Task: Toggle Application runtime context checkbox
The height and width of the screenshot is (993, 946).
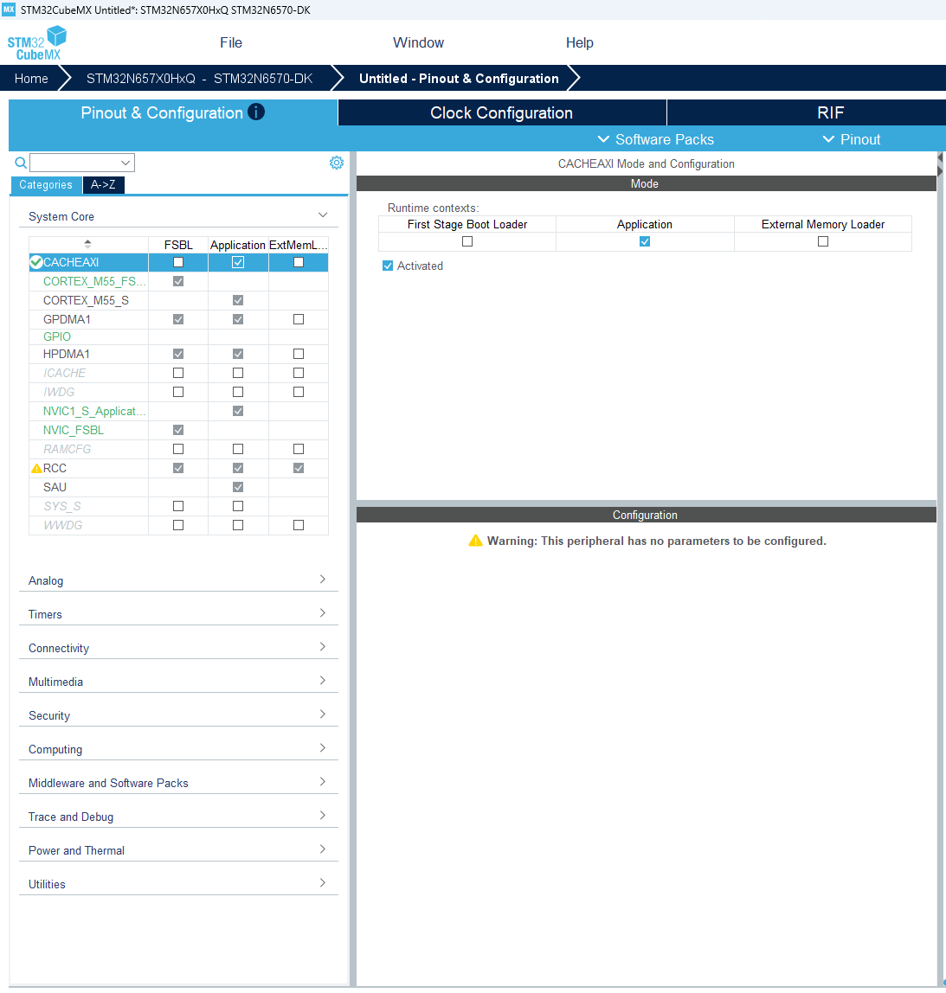Action: (x=645, y=241)
